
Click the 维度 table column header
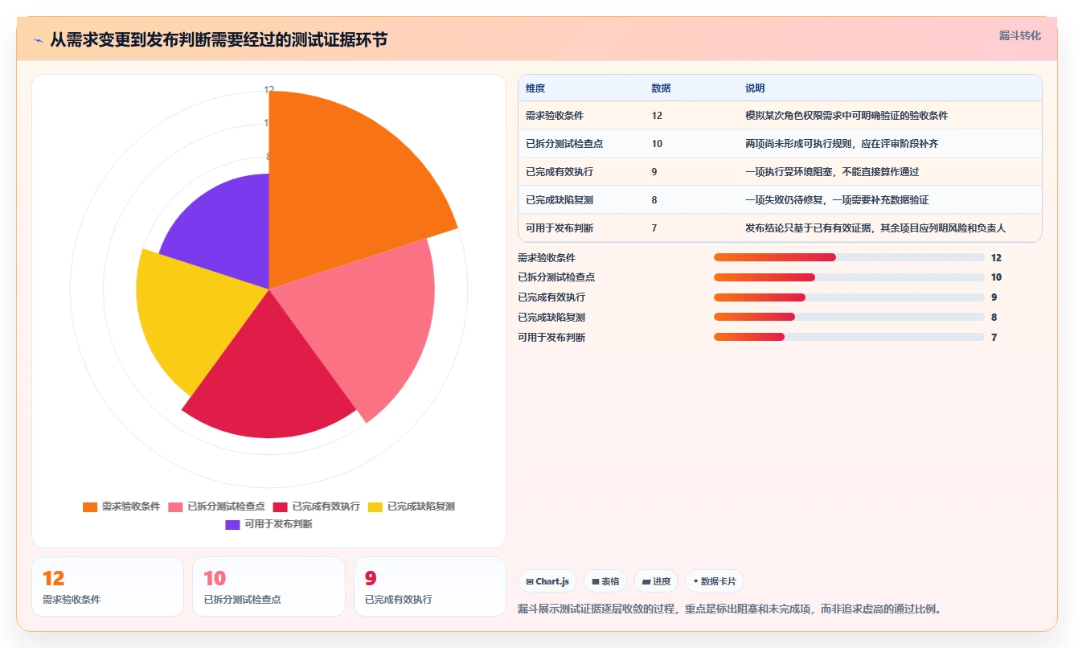click(x=535, y=88)
